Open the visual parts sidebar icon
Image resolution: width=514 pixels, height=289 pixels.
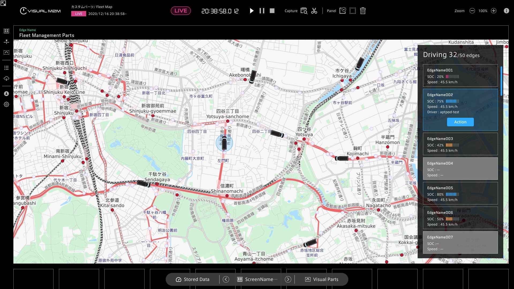[6, 52]
